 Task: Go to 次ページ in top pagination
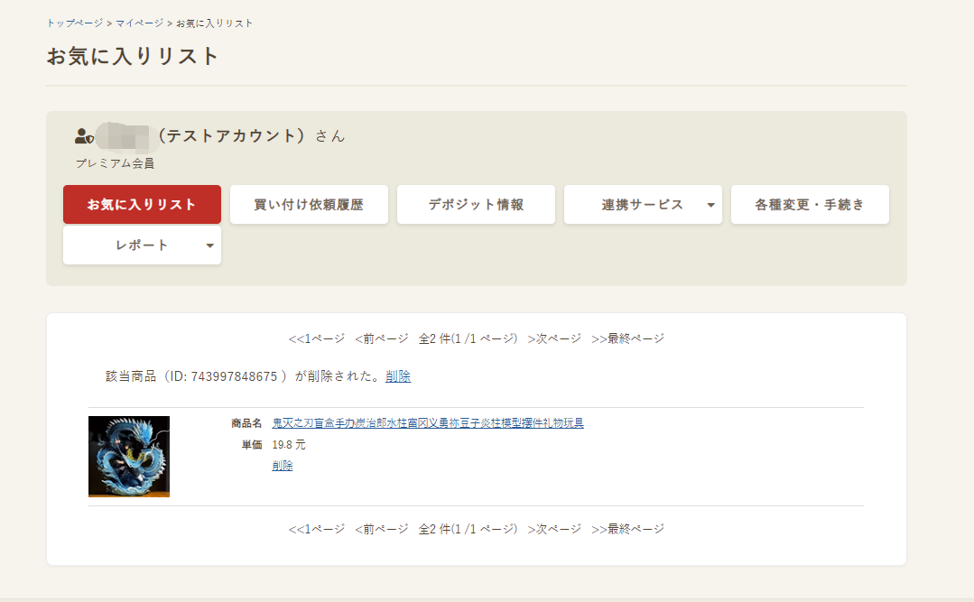coord(553,337)
